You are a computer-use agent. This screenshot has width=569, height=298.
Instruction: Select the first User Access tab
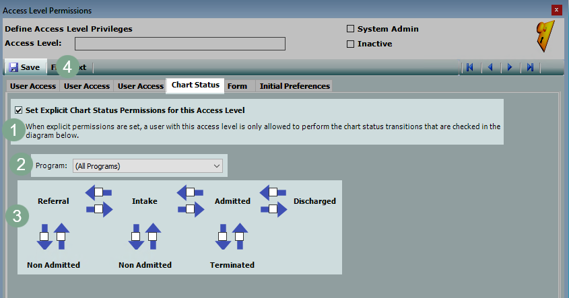tap(33, 86)
